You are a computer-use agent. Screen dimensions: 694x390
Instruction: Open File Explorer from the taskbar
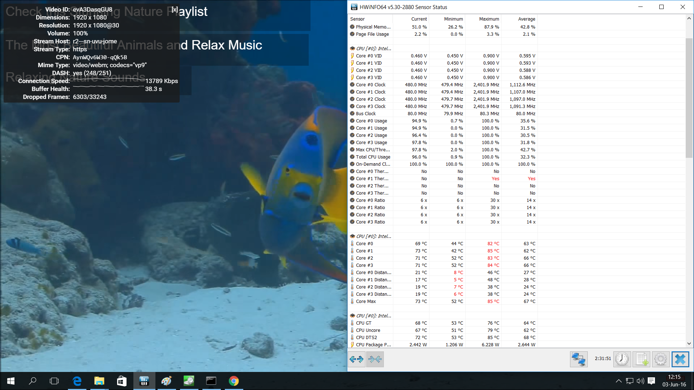click(x=99, y=381)
